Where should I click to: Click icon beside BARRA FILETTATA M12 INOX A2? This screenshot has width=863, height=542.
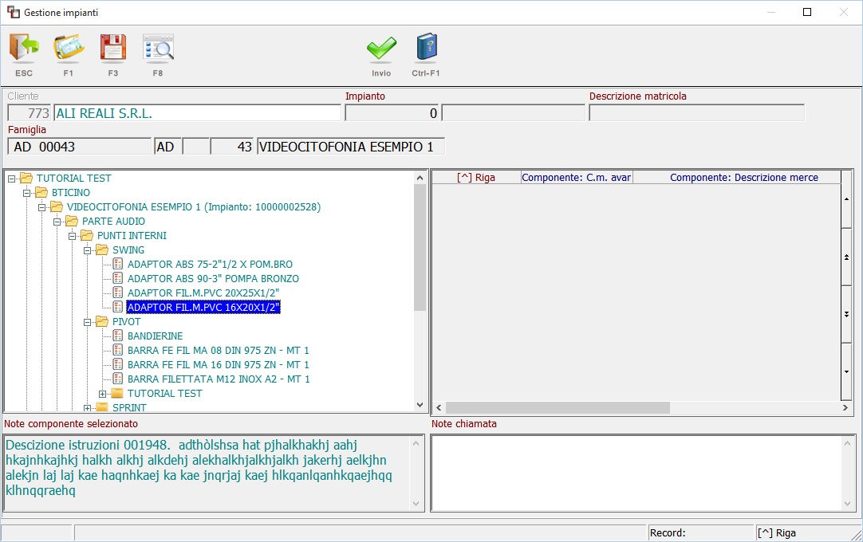coord(118,379)
